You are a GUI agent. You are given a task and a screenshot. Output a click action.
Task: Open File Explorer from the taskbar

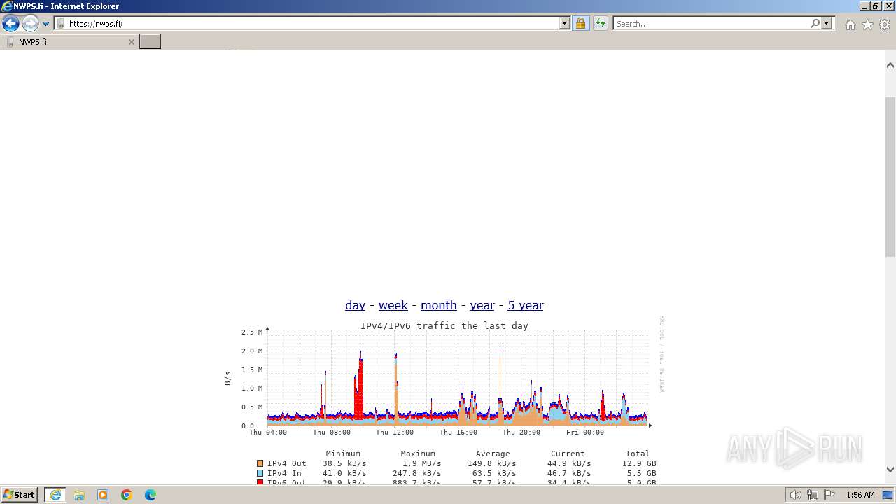click(x=79, y=495)
